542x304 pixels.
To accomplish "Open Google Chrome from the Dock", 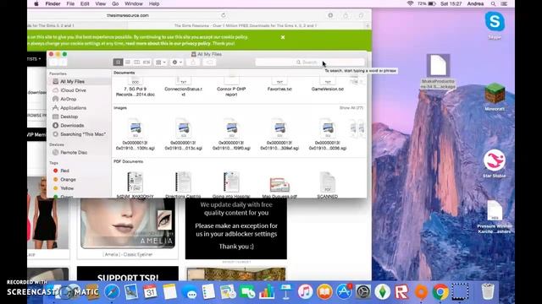I will click(440, 292).
